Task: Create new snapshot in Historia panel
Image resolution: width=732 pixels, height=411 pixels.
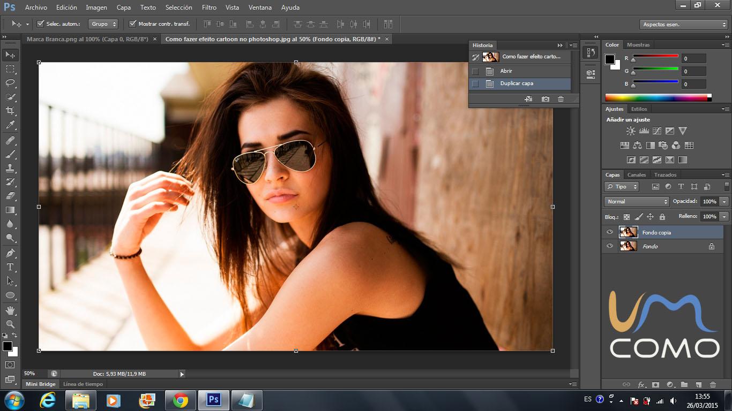Action: tap(545, 99)
